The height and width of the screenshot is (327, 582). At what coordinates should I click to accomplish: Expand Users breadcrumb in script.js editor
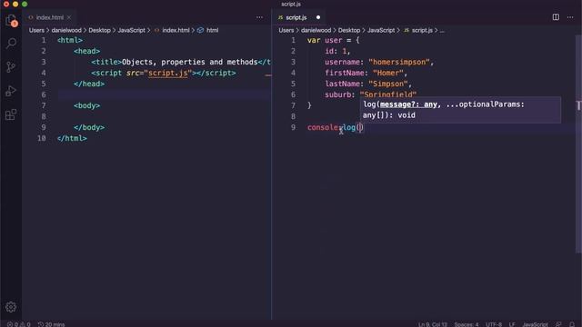[x=286, y=30]
